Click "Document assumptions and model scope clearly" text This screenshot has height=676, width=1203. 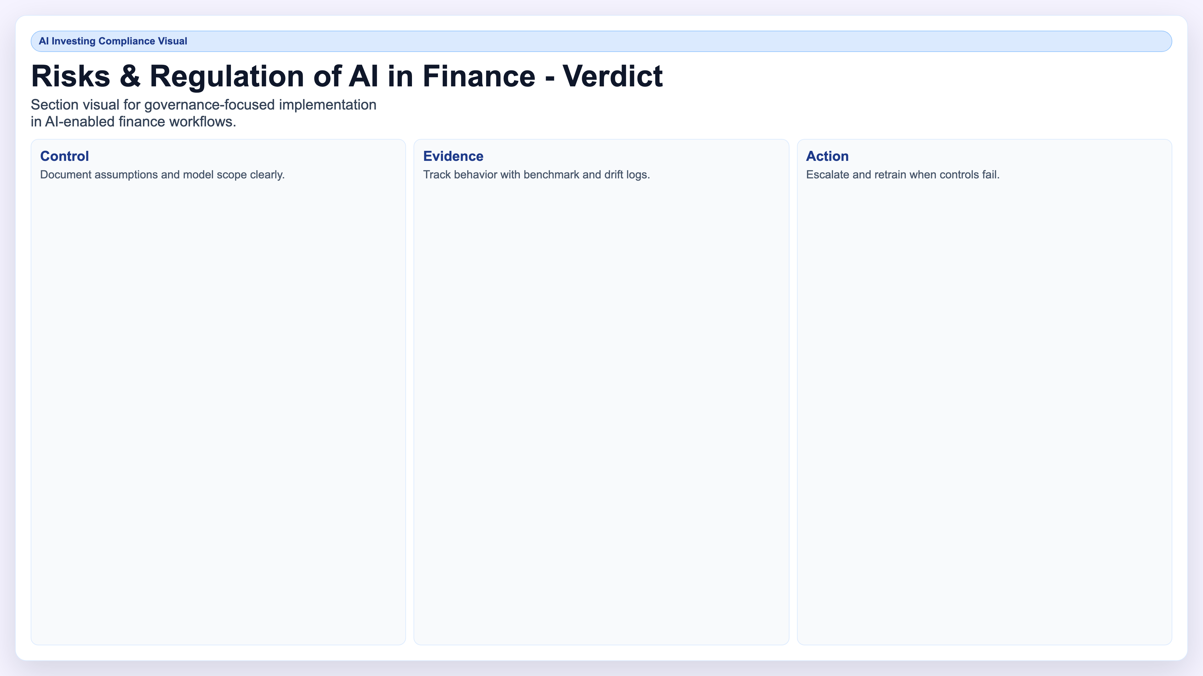(x=162, y=175)
